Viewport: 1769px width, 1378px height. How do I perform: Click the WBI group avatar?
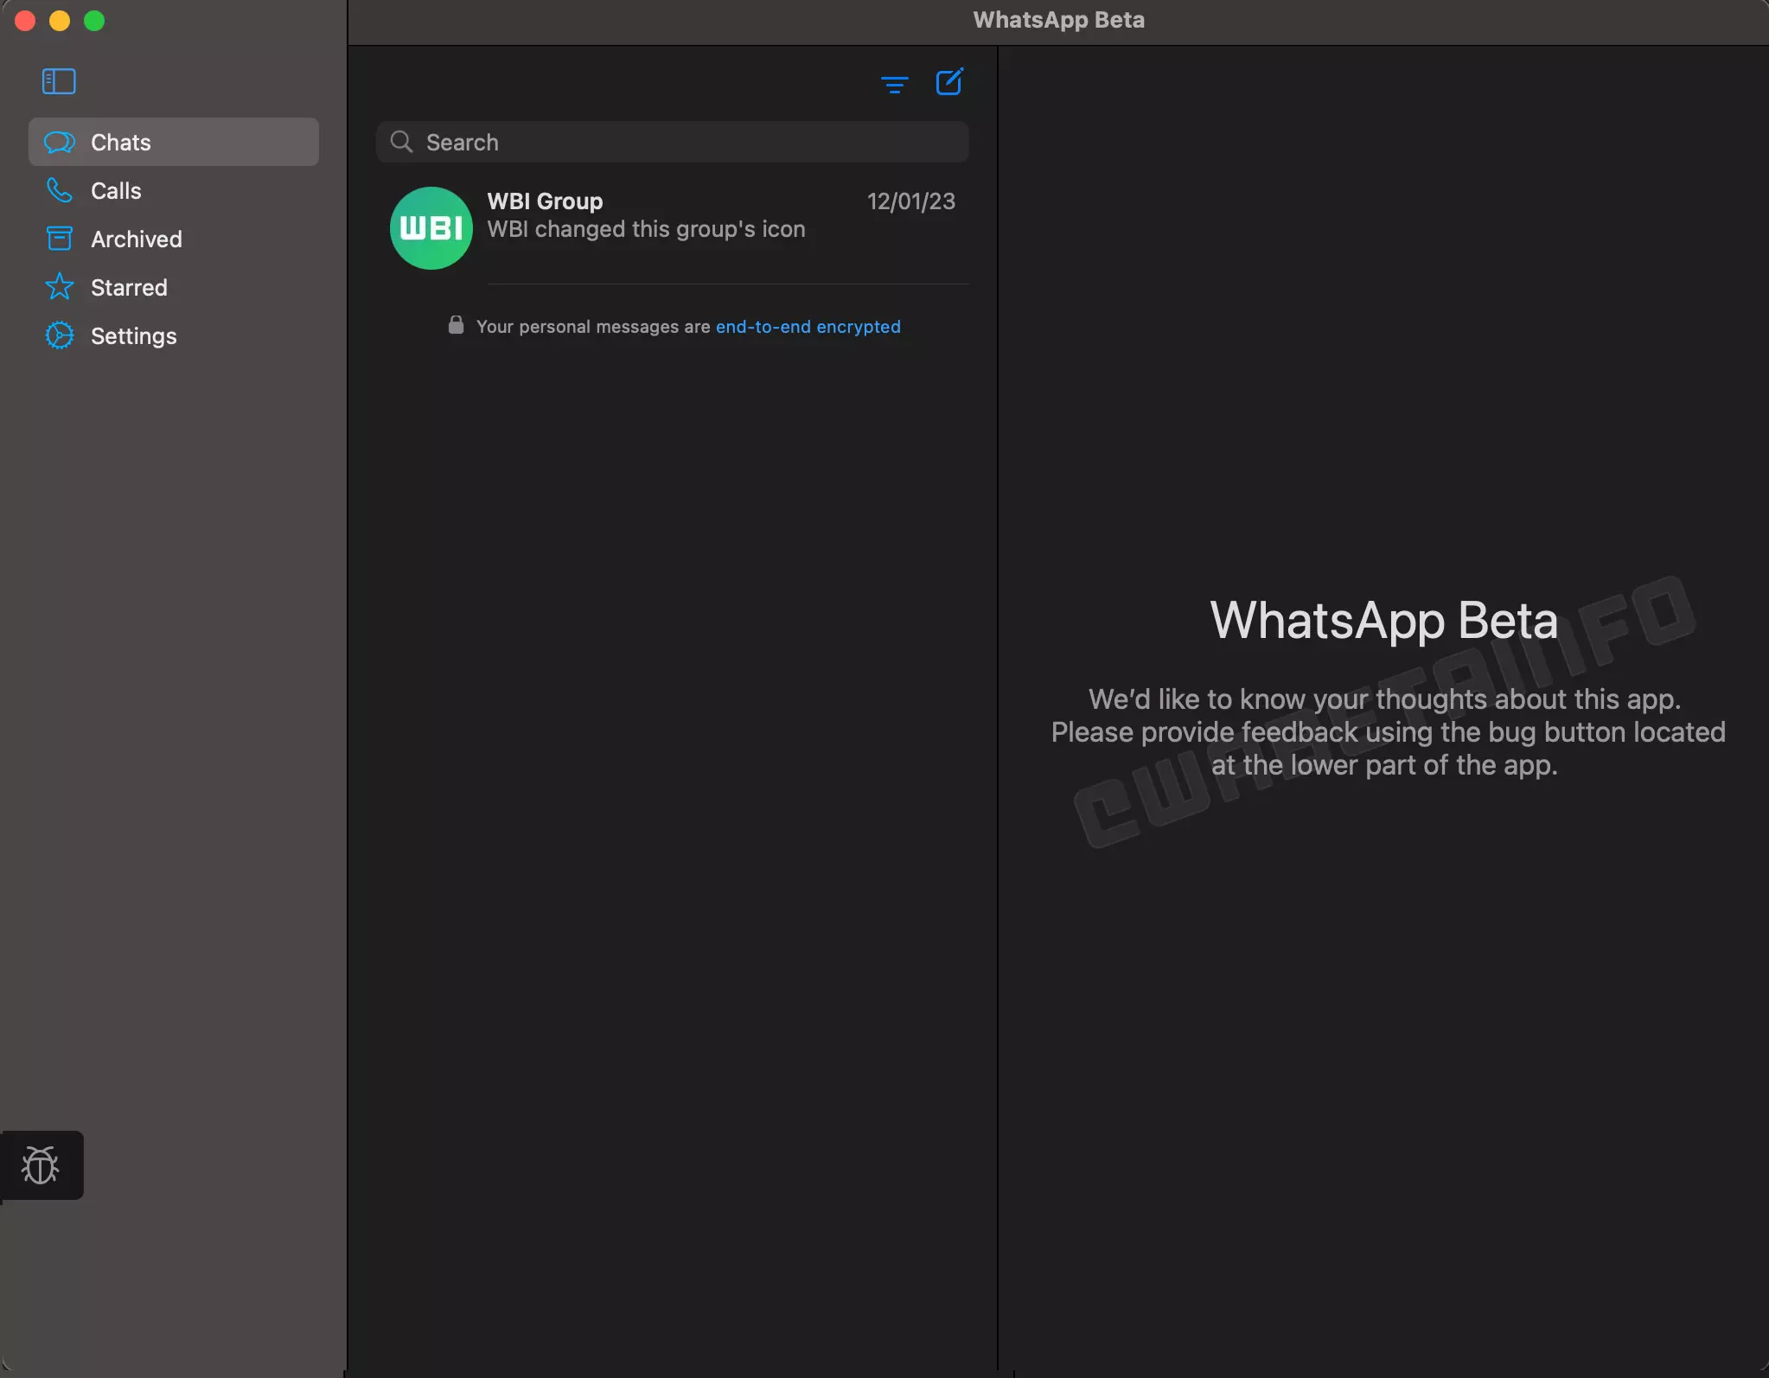click(x=431, y=228)
